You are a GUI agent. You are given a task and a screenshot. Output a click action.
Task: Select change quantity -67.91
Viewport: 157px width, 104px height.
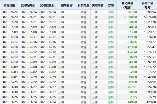pyautogui.click(x=132, y=87)
